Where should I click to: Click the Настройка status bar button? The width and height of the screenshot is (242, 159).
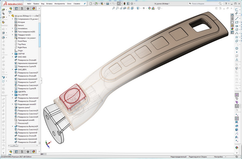pos(218,157)
